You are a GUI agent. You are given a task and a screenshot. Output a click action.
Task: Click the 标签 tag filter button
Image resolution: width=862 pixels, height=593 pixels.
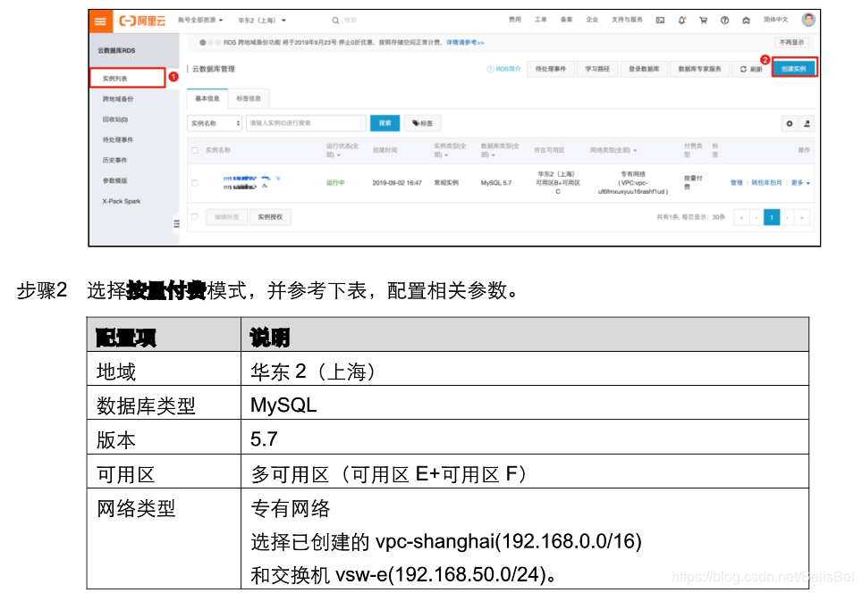(x=422, y=123)
